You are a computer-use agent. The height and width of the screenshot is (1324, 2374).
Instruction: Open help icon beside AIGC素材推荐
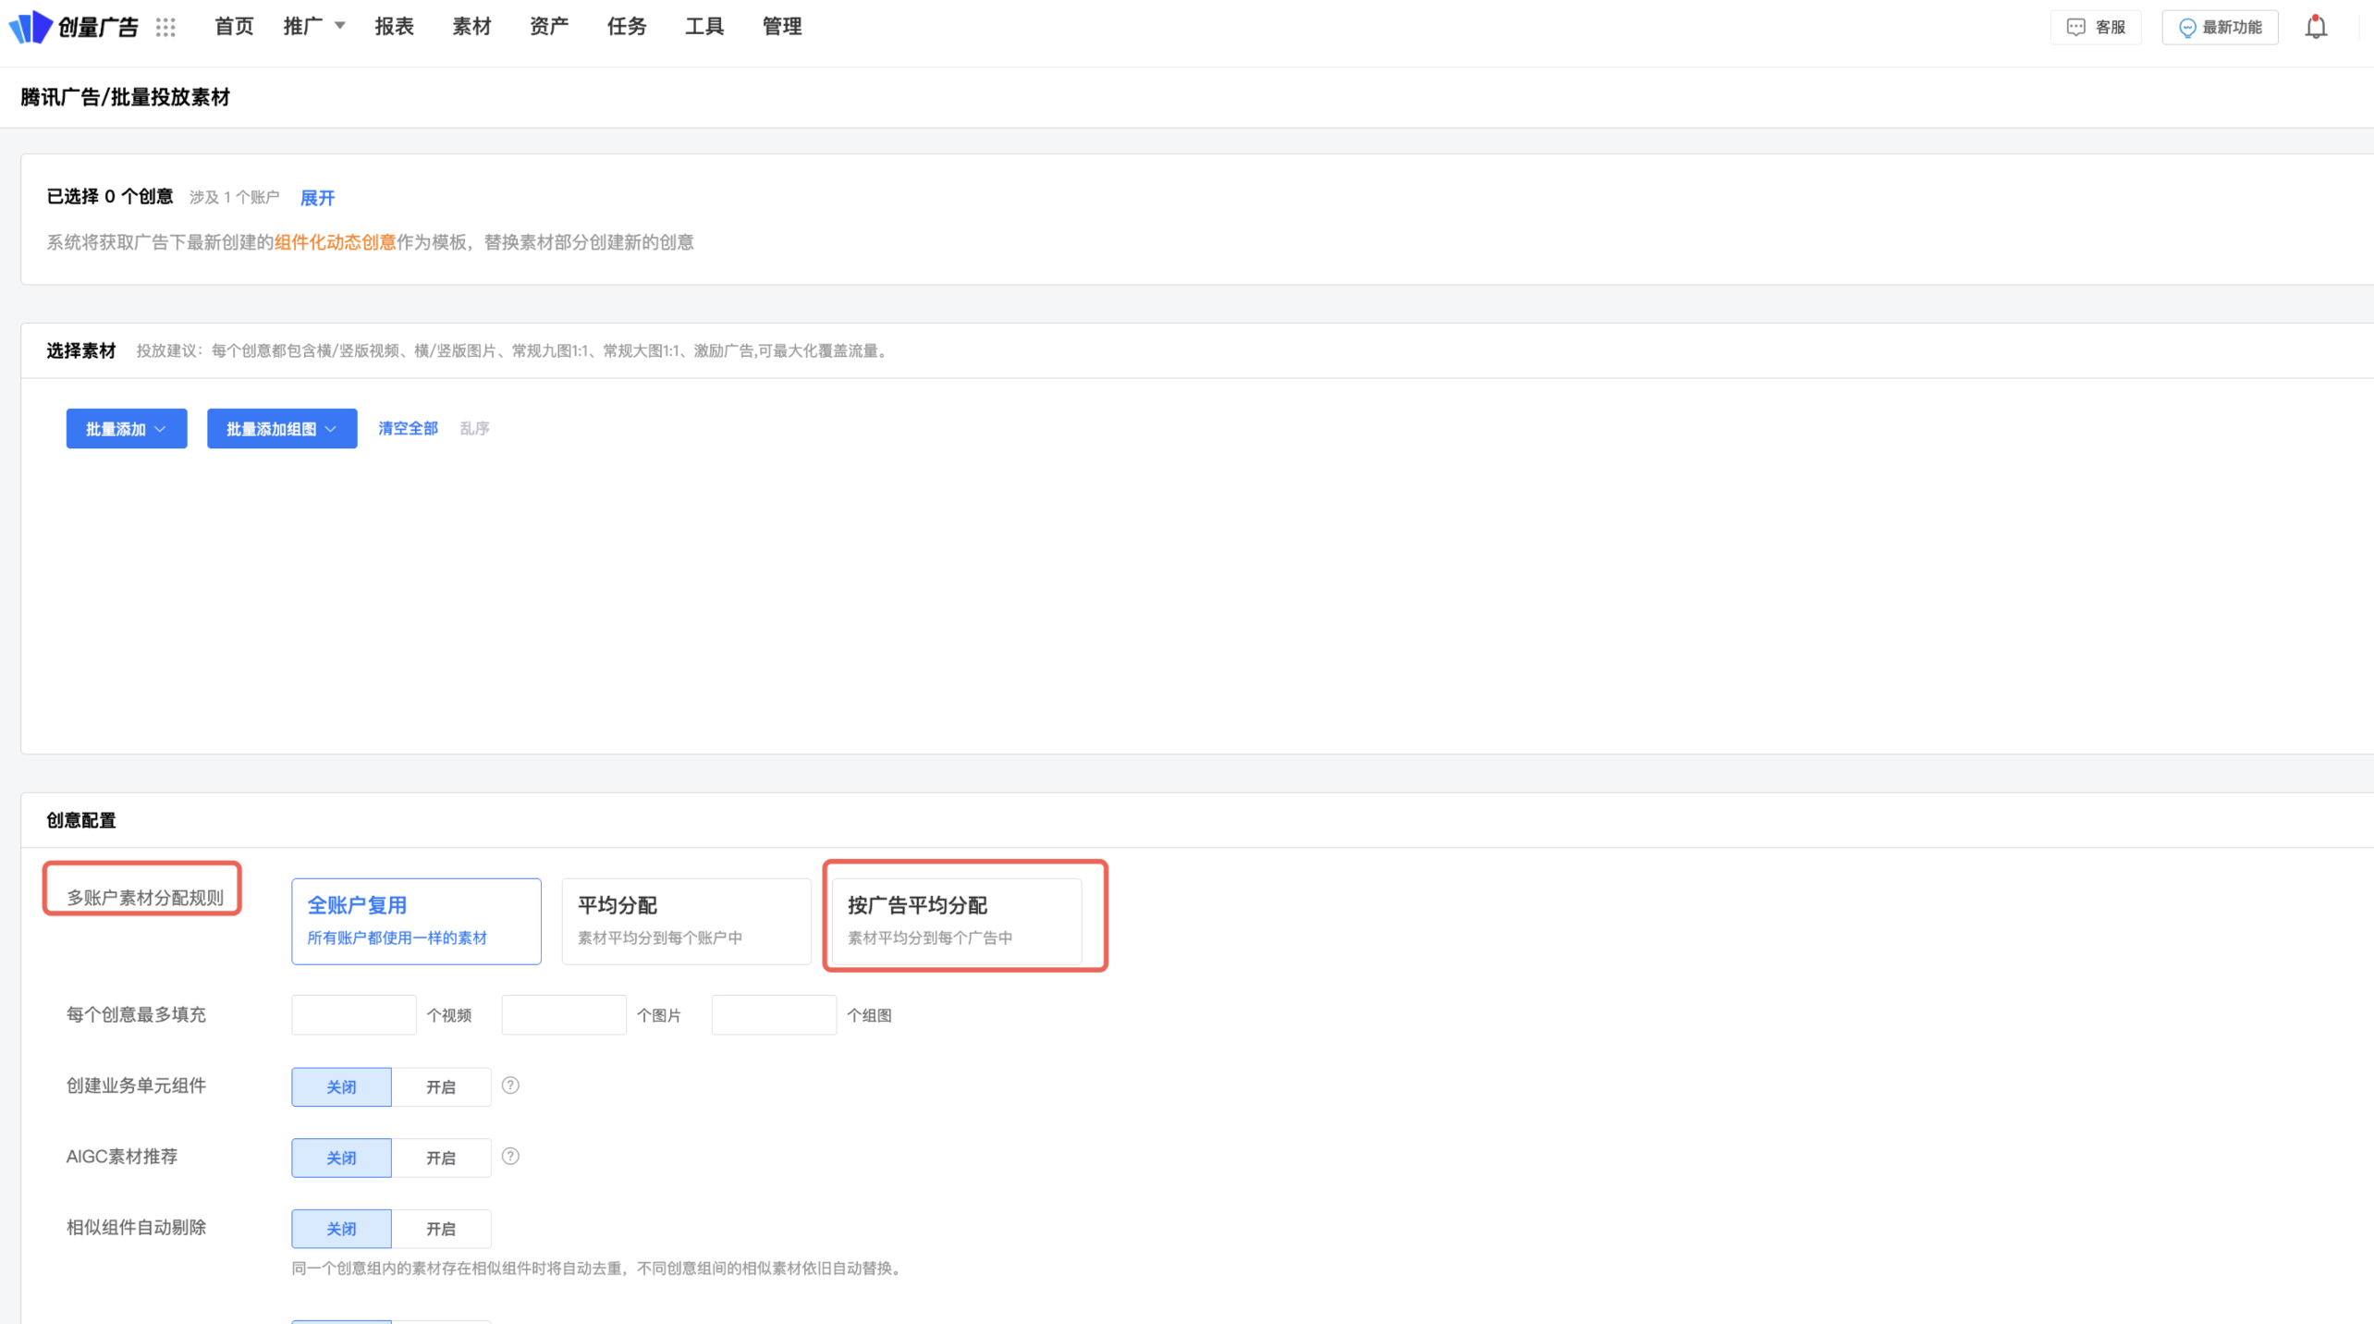click(510, 1157)
